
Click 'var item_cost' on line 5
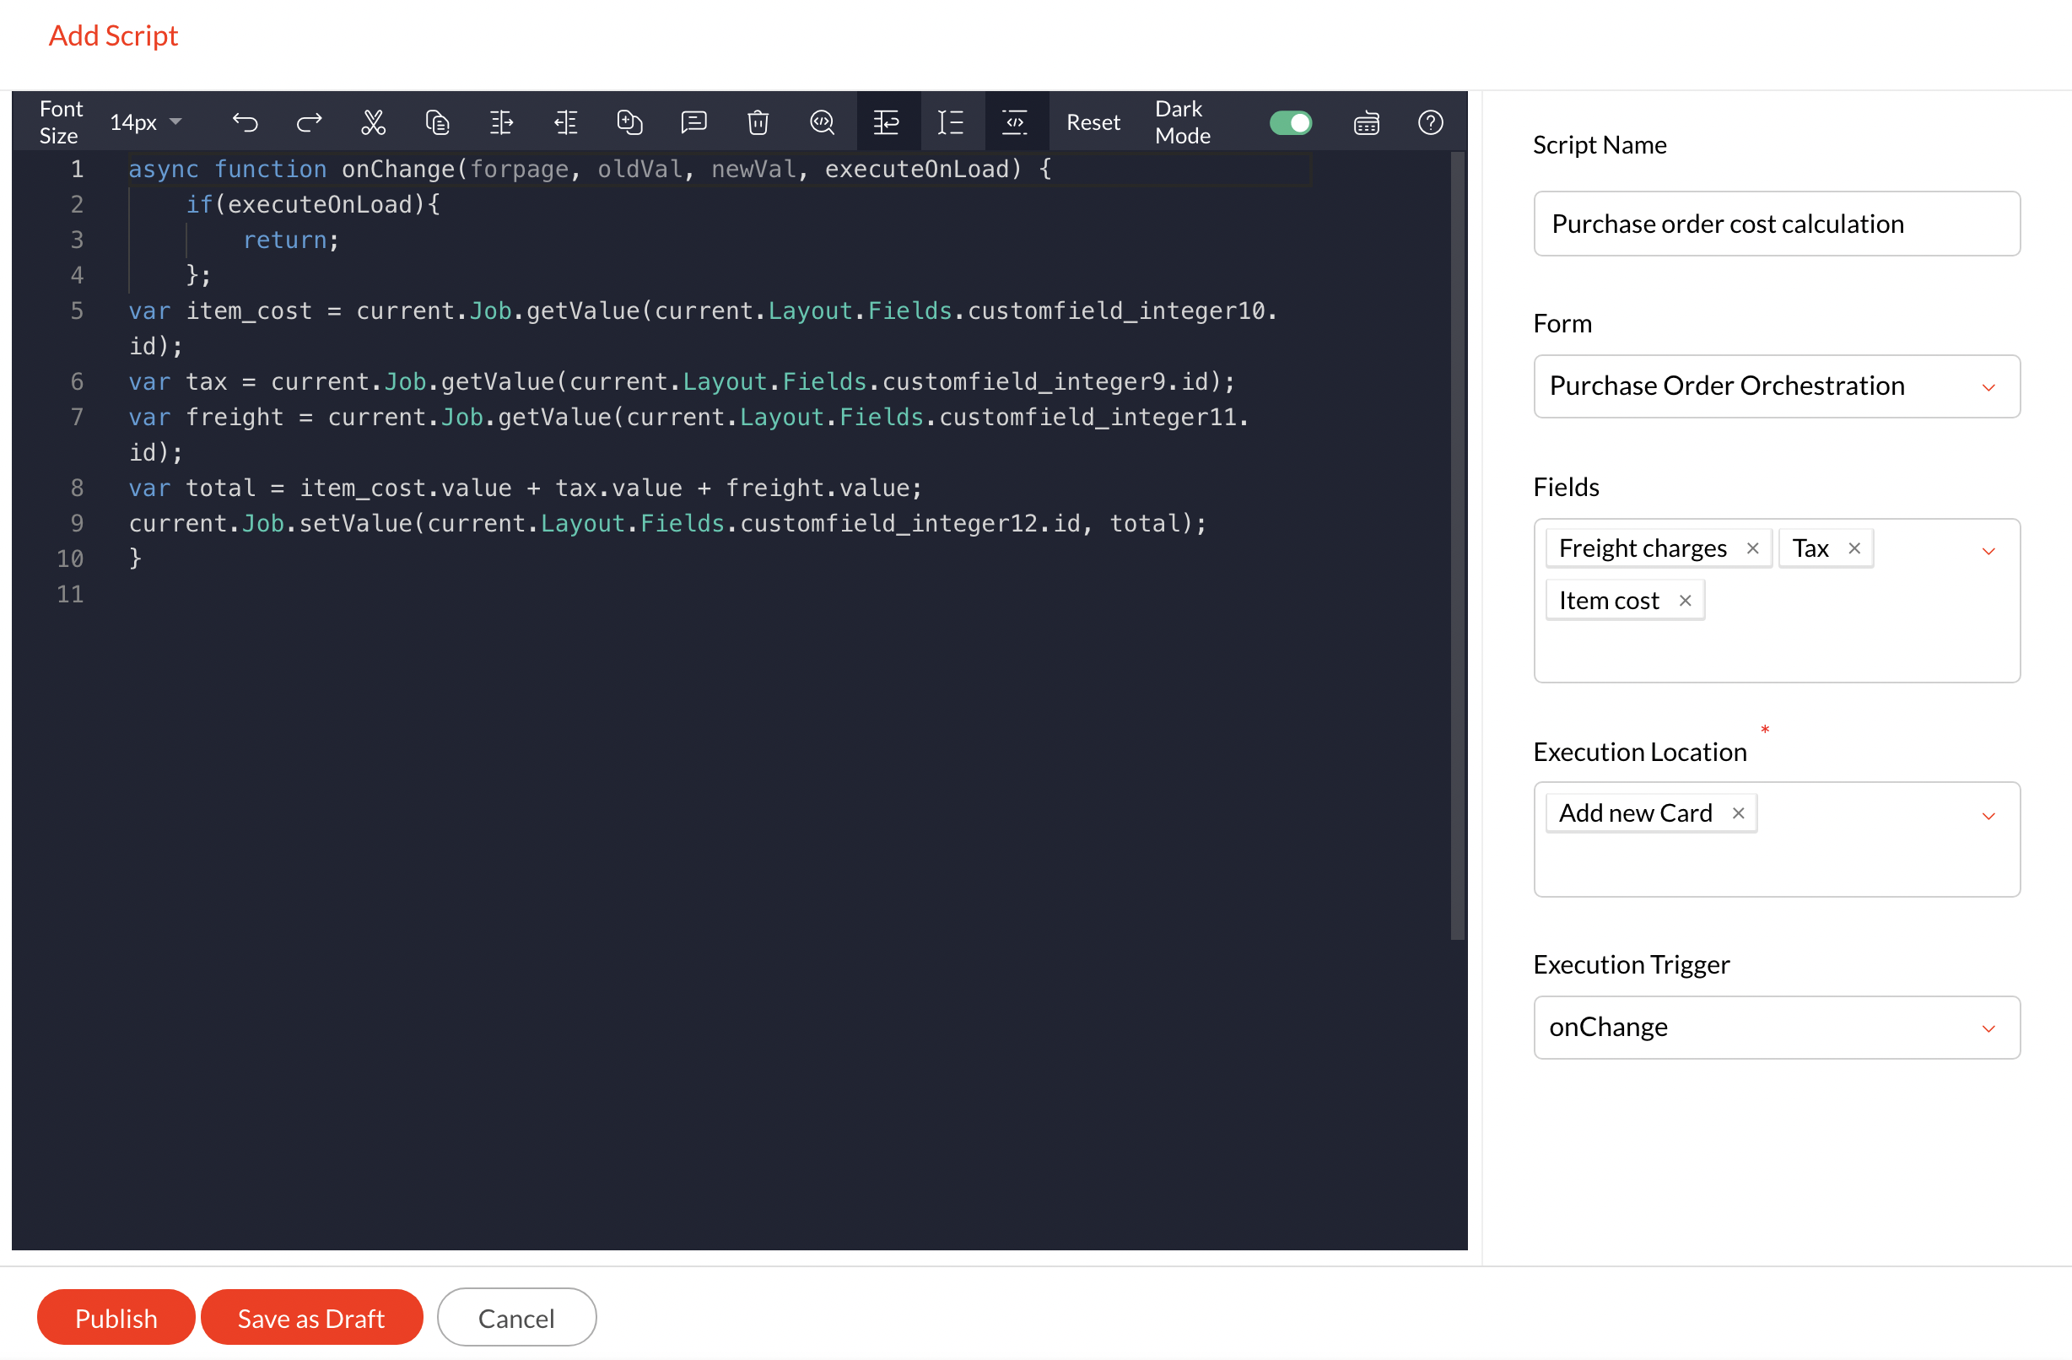pos(220,310)
